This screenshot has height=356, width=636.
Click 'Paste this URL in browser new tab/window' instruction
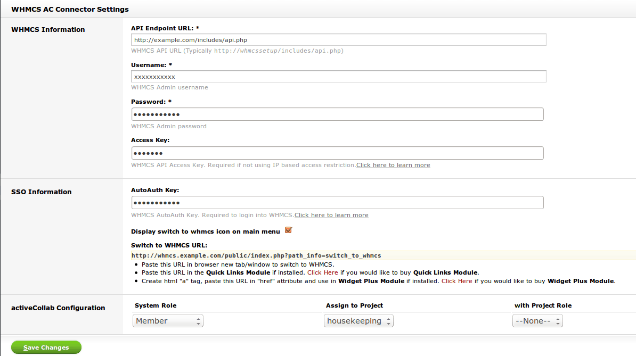pos(238,264)
